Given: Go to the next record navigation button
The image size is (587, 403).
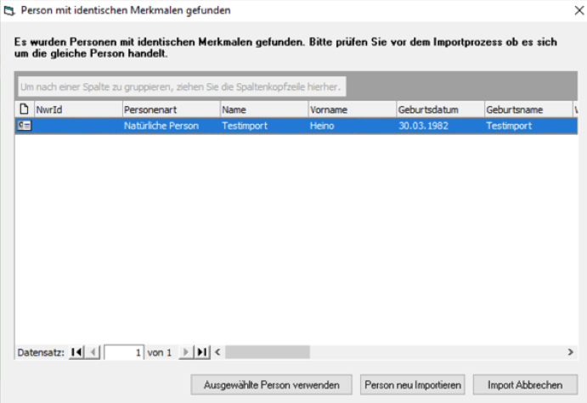Looking at the screenshot, I should coord(185,351).
